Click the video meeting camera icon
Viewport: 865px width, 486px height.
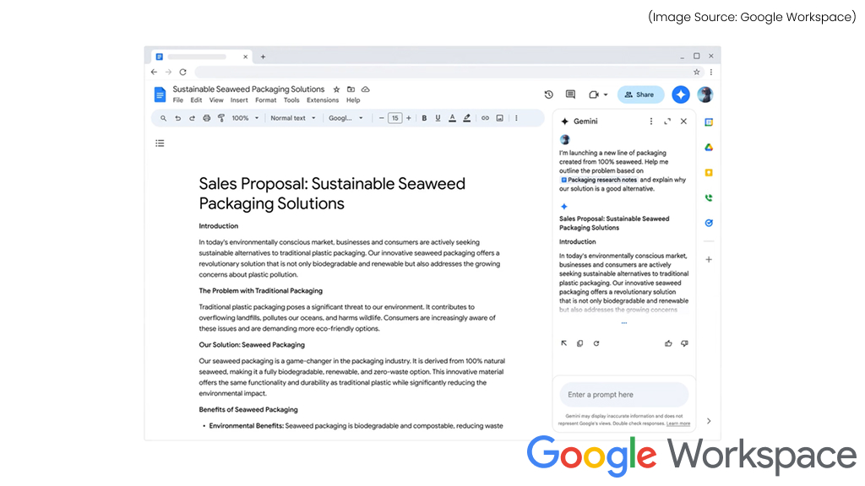pos(594,94)
